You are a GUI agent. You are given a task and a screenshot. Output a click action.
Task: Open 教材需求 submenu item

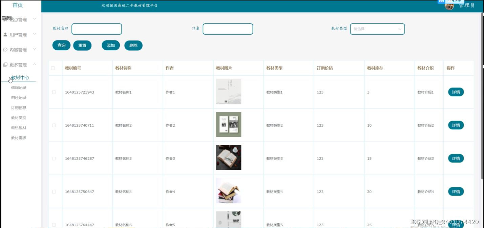[x=19, y=138]
